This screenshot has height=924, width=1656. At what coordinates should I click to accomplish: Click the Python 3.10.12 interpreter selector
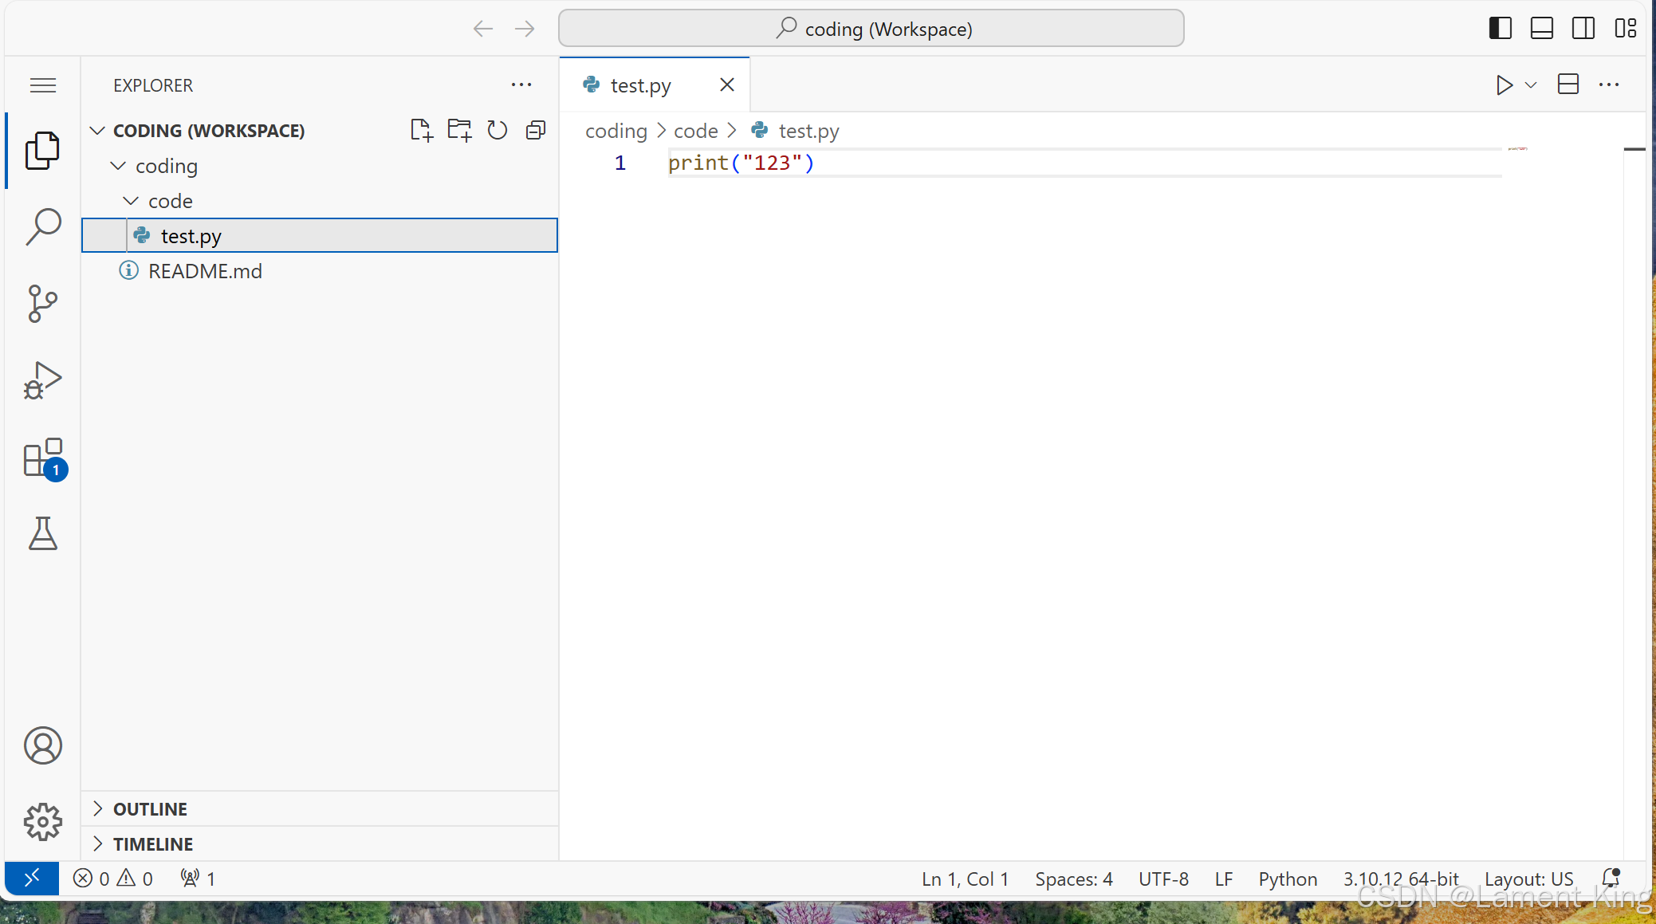tap(1400, 879)
